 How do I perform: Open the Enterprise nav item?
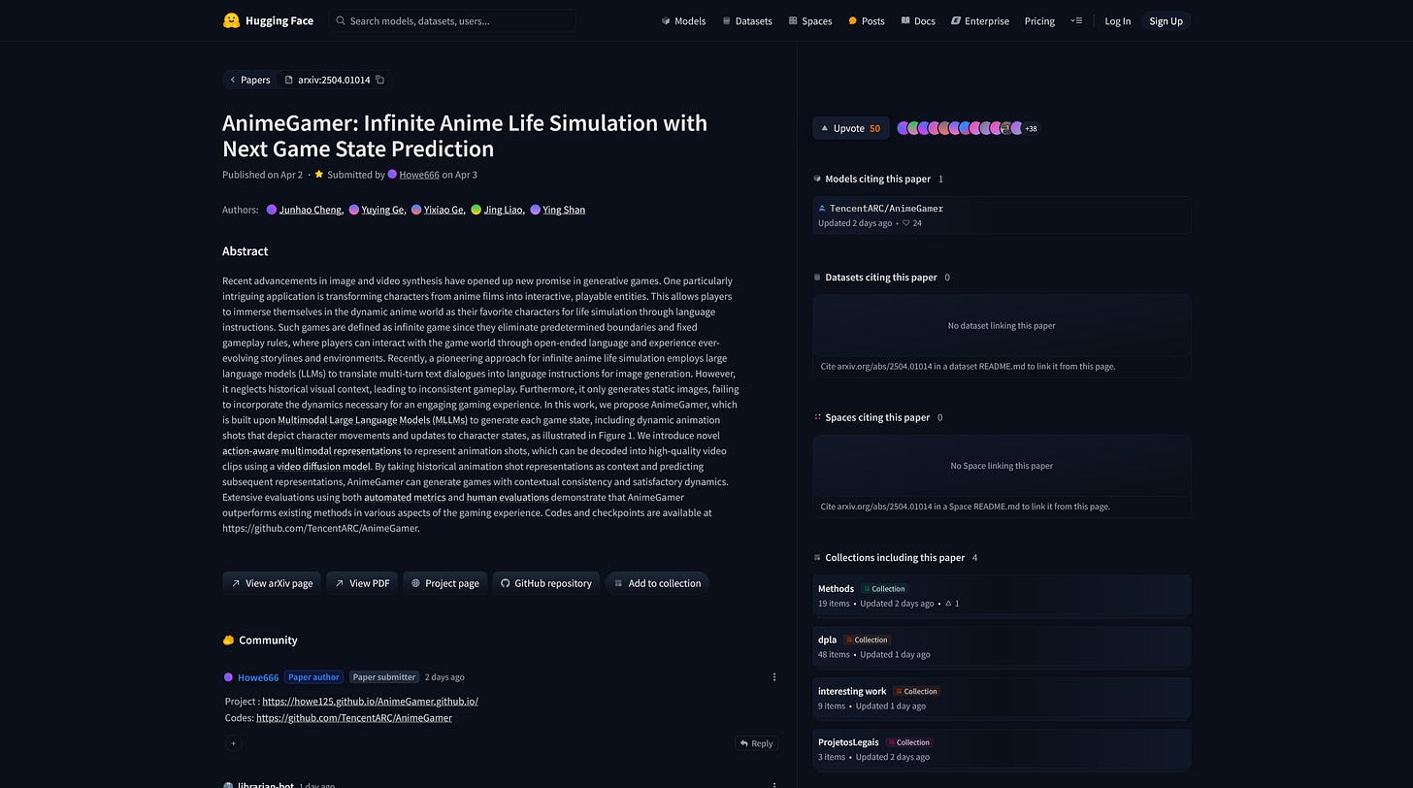point(980,20)
